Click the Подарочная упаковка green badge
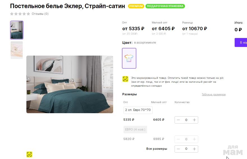Viewport: 247px width, 159px height. pos(165,6)
